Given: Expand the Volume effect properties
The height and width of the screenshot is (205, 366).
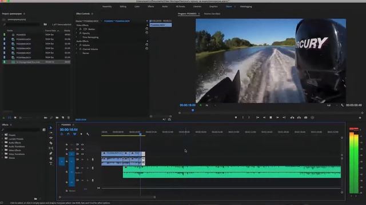Looking at the screenshot, I should (x=77, y=45).
